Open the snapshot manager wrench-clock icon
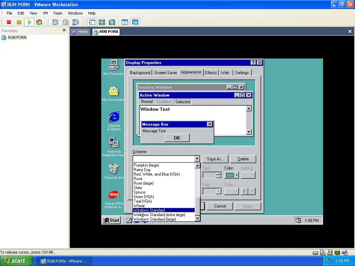Viewport: 355px width, 266px height. [75, 22]
